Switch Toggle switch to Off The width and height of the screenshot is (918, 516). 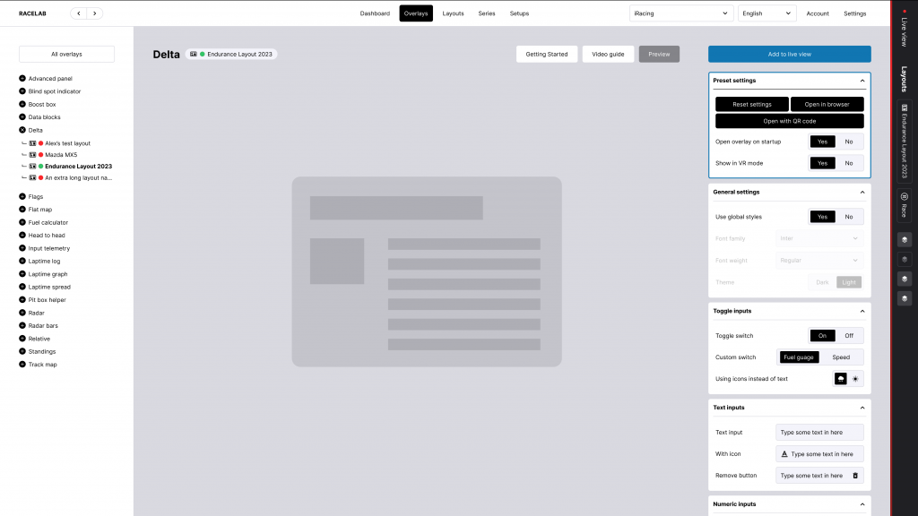[x=849, y=335]
